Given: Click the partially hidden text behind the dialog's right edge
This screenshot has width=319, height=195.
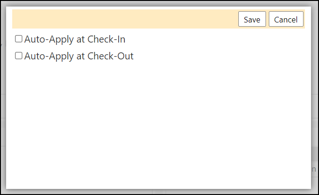Looking at the screenshot, I should pos(314,169).
